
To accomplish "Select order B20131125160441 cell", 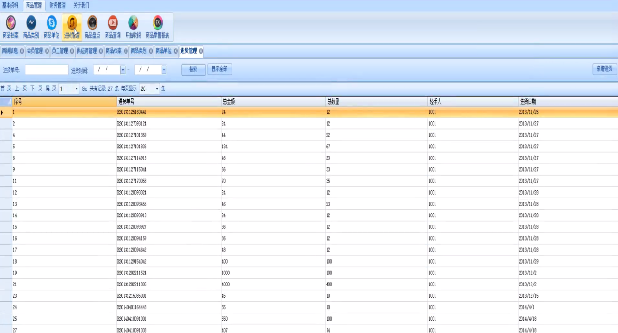I will (169, 112).
